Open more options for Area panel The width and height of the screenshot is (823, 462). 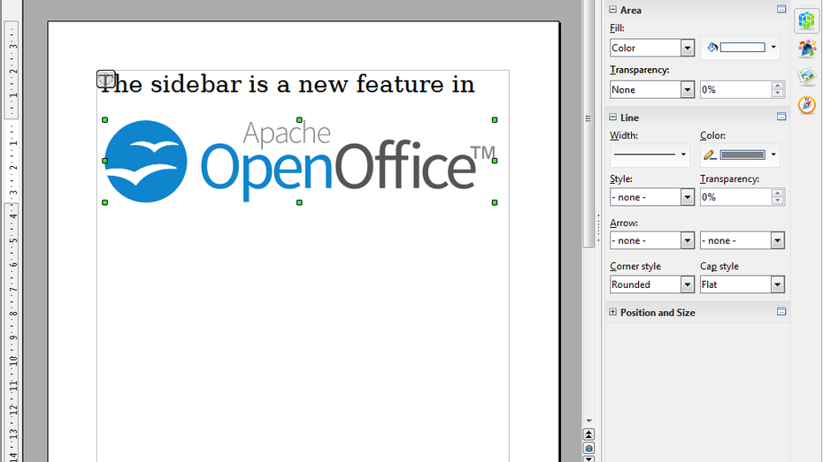pyautogui.click(x=781, y=10)
